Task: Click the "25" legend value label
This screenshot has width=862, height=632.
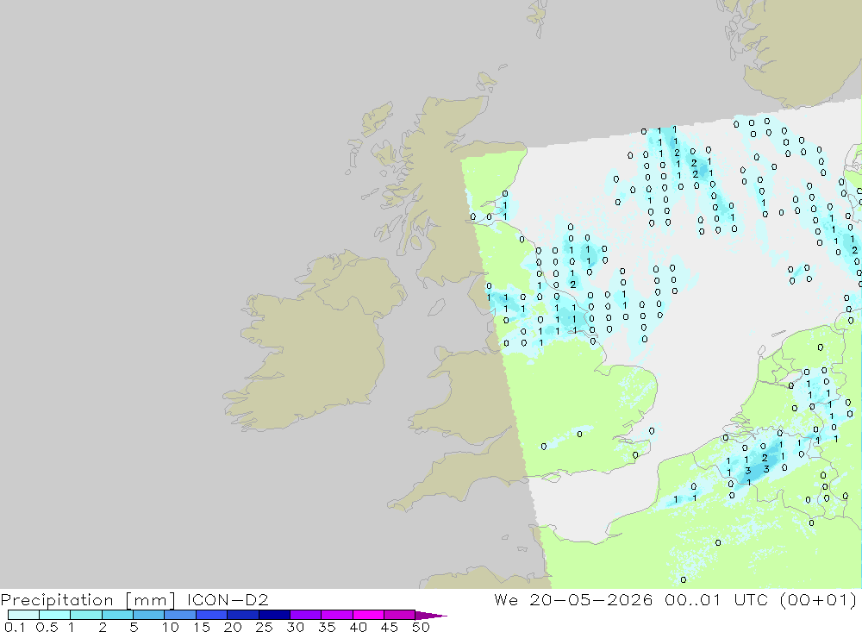Action: [265, 627]
